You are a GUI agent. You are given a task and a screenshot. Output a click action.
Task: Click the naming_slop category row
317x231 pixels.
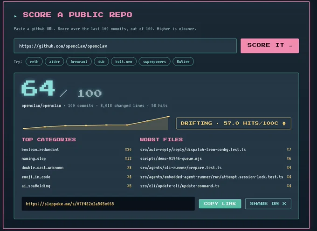[x=76, y=158]
